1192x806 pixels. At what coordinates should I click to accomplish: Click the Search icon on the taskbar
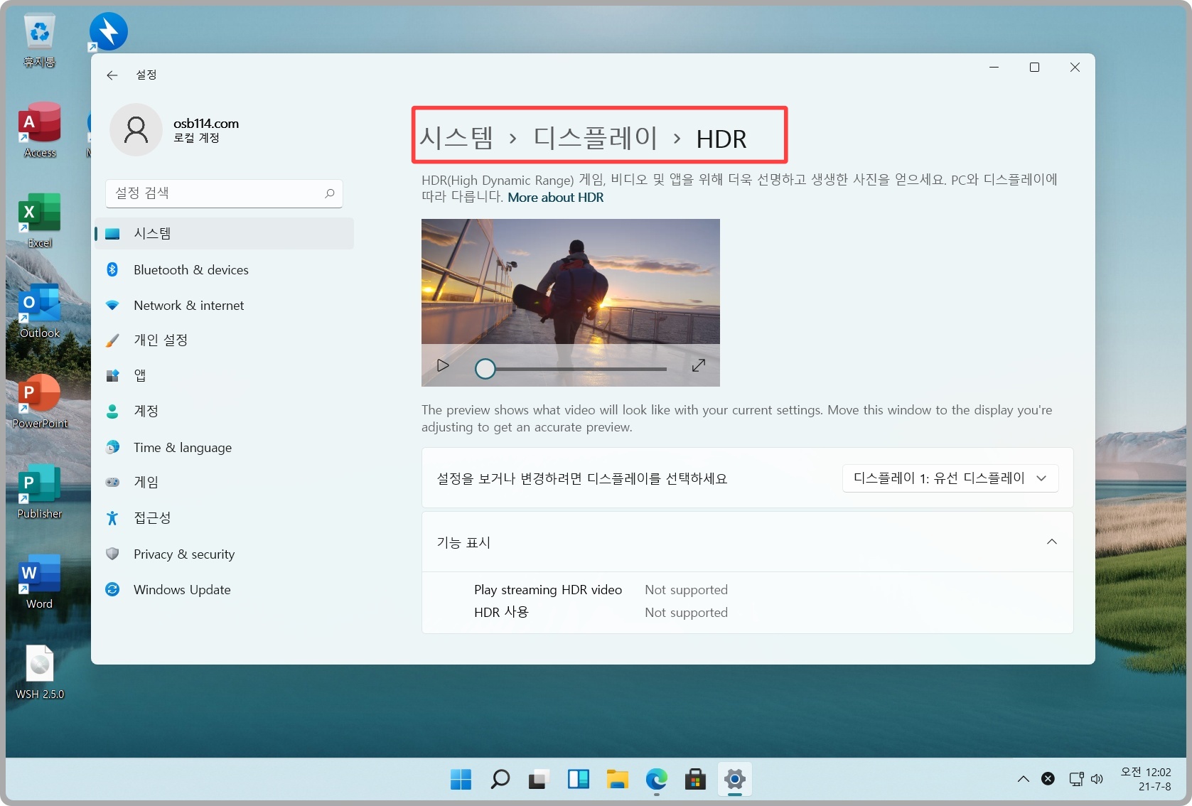pyautogui.click(x=500, y=779)
